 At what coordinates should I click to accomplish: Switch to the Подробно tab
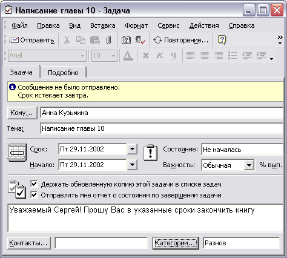63,73
